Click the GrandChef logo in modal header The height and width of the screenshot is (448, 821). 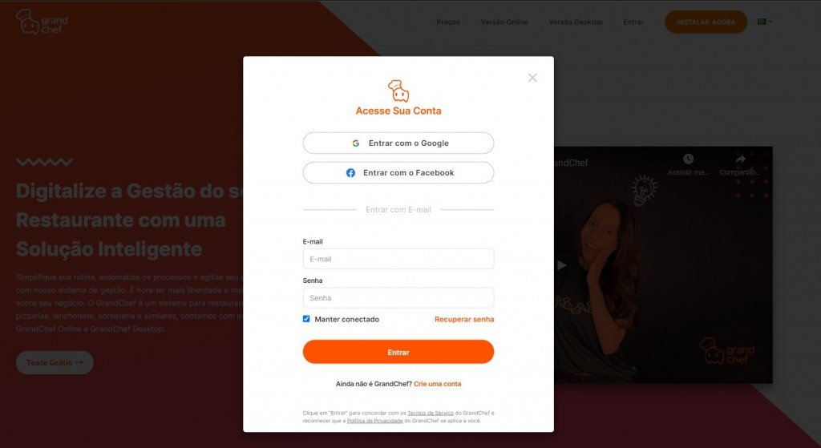pos(398,91)
